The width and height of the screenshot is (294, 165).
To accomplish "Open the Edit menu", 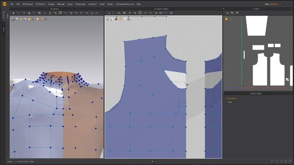I will (18, 4).
